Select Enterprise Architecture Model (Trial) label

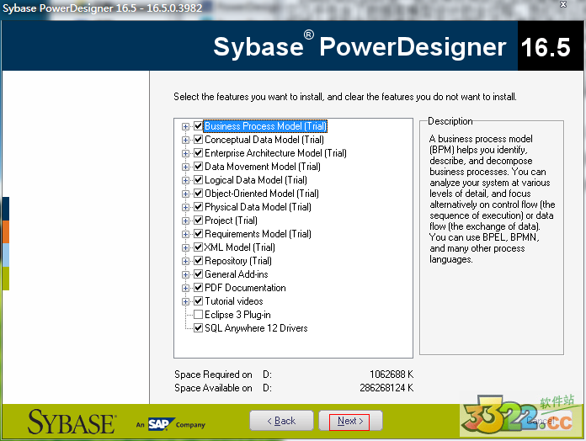(x=275, y=153)
